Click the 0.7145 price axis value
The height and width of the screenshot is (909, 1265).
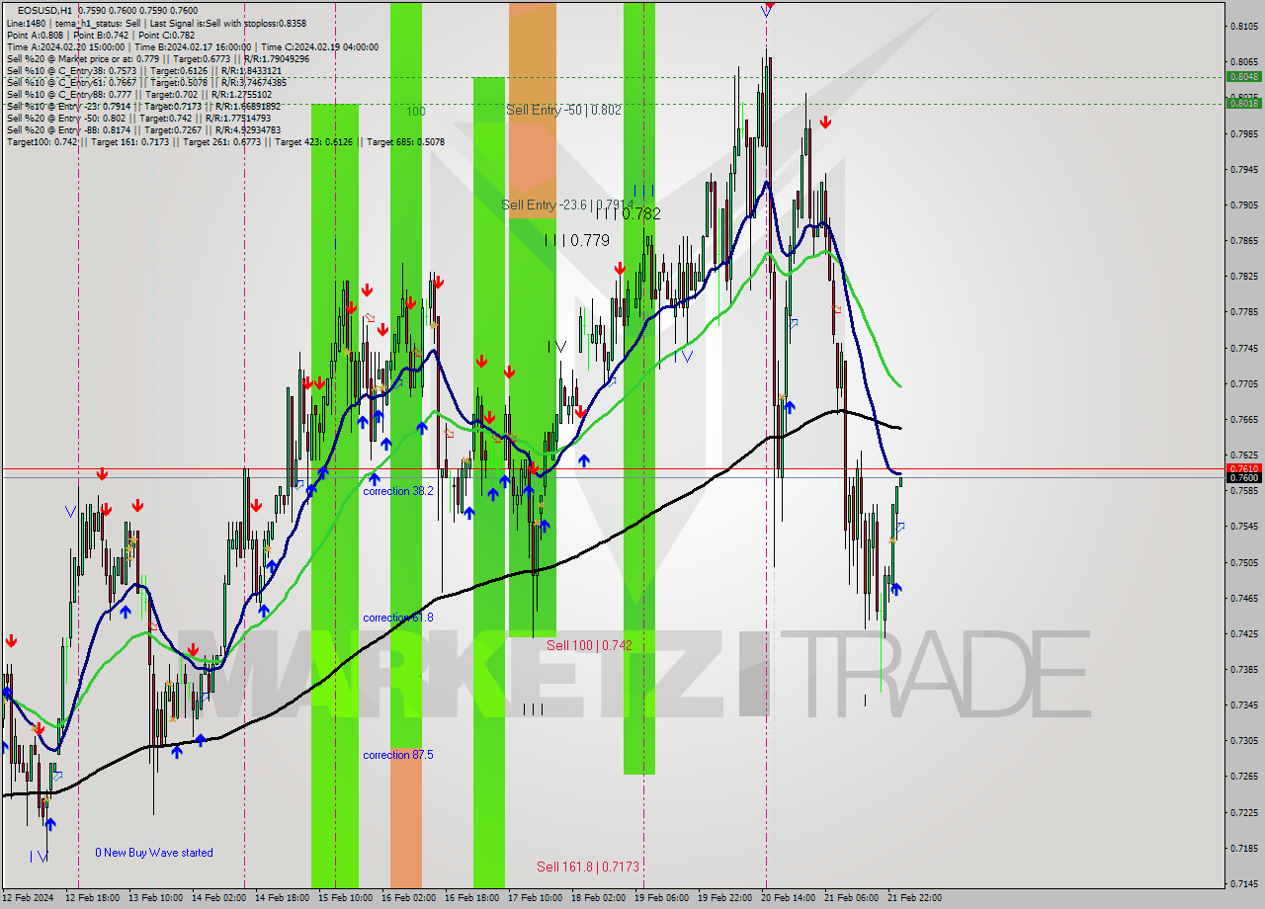tap(1243, 883)
